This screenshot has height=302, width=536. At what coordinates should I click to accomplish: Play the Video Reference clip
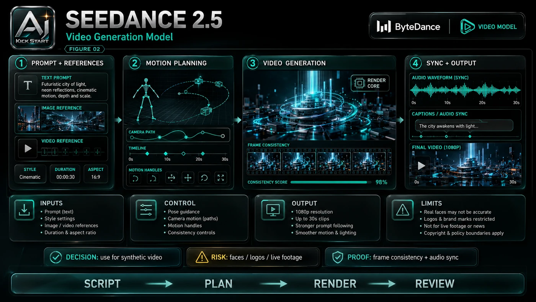click(x=28, y=148)
